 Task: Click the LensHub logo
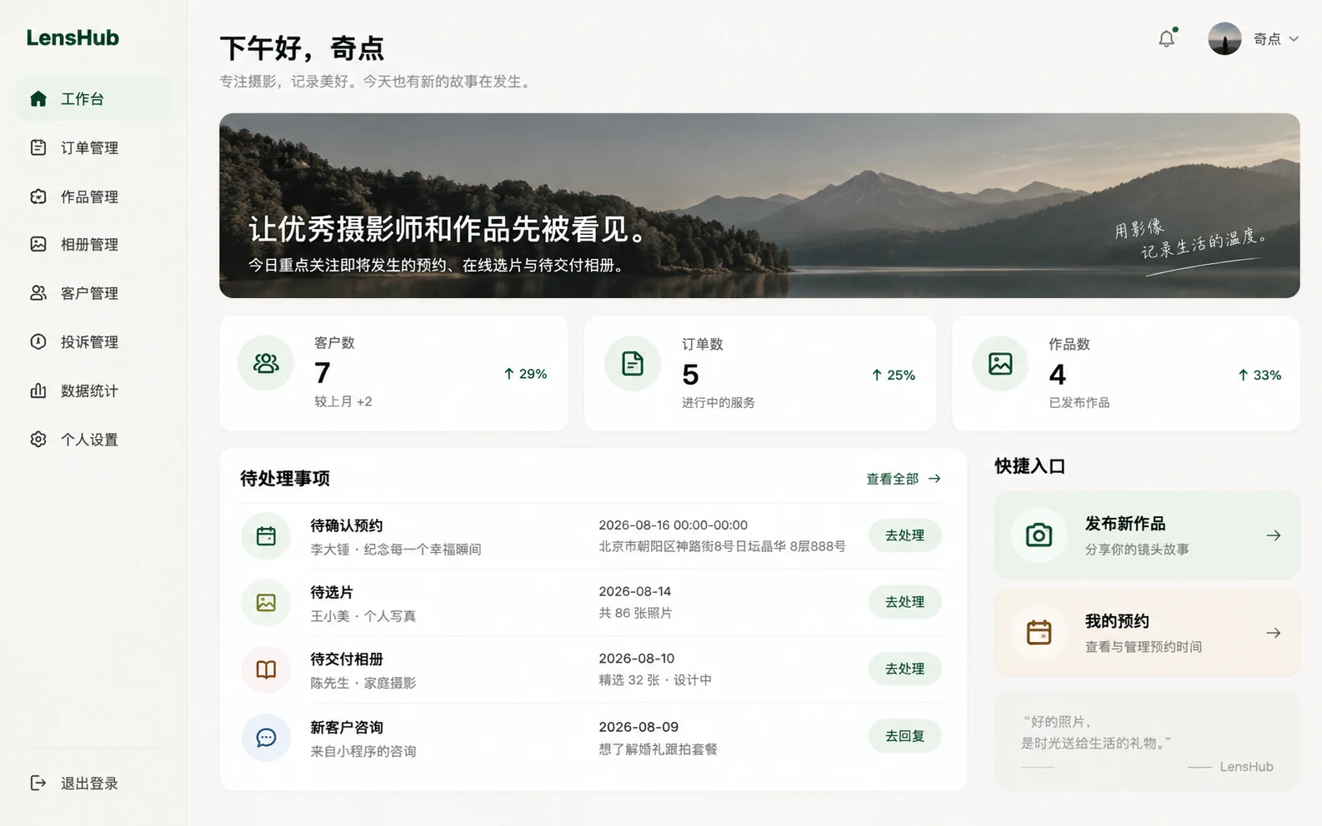coord(73,37)
